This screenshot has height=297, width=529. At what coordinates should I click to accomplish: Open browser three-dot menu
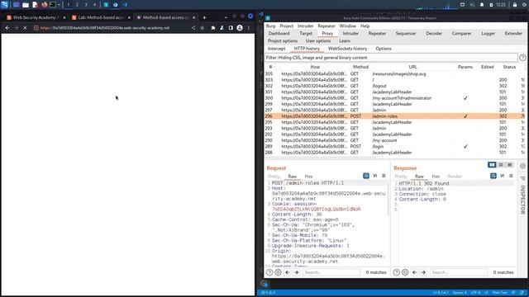(x=249, y=28)
